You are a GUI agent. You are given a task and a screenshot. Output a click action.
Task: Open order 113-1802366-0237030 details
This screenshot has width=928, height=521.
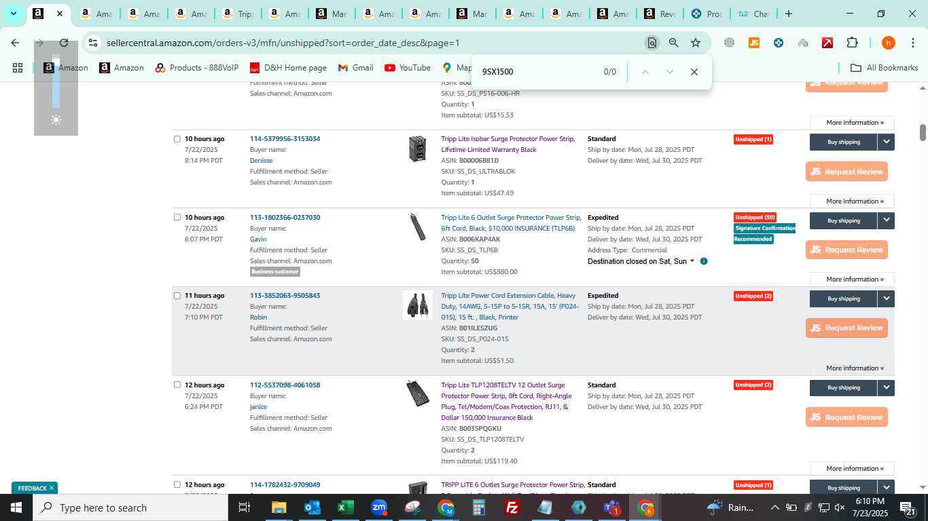(285, 218)
